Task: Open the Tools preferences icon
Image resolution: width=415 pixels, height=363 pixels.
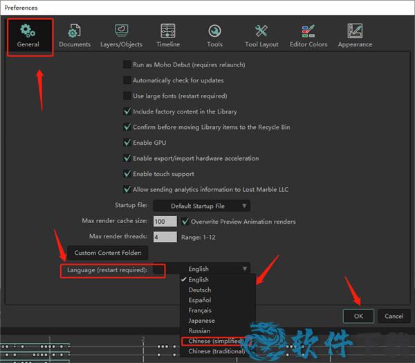Action: pyautogui.click(x=214, y=30)
